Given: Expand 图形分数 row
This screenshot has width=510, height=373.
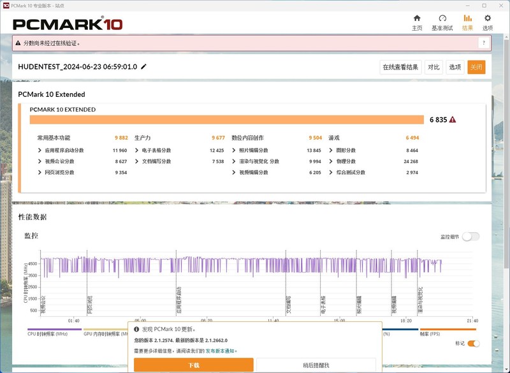Looking at the screenshot, I should 331,150.
